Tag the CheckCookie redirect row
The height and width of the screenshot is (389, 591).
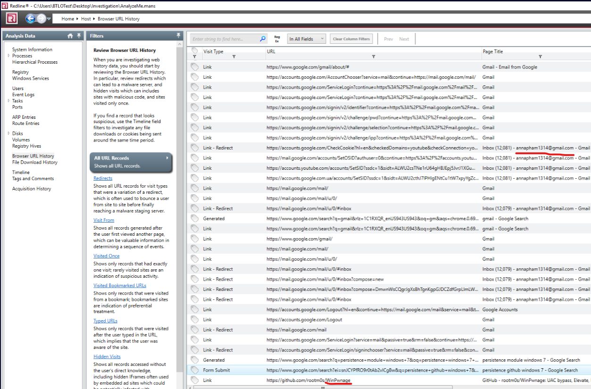tap(194, 148)
